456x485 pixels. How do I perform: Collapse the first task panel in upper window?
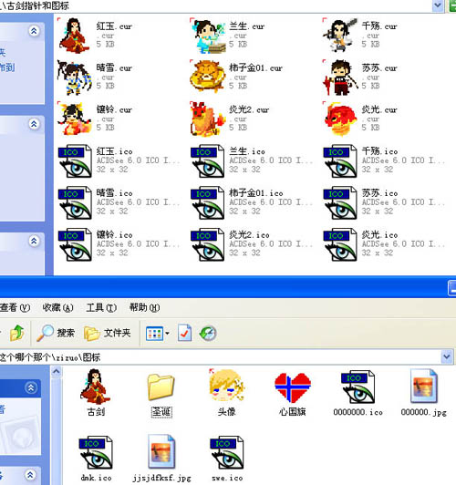pyautogui.click(x=34, y=31)
